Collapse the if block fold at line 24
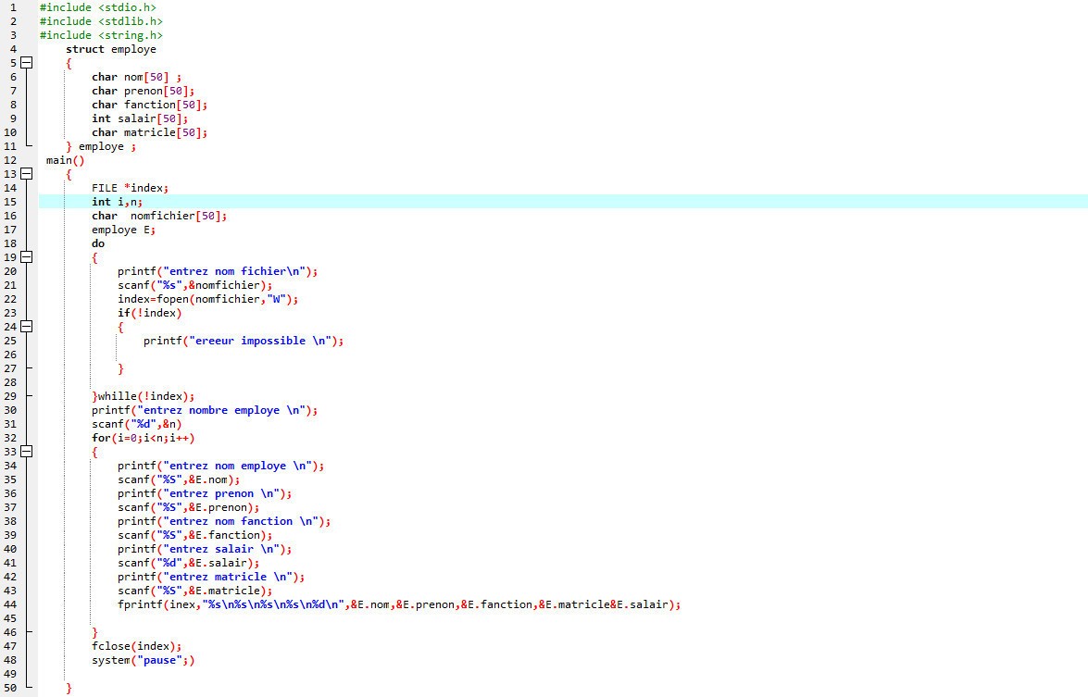Viewport: 1088px width, 697px height. click(26, 327)
